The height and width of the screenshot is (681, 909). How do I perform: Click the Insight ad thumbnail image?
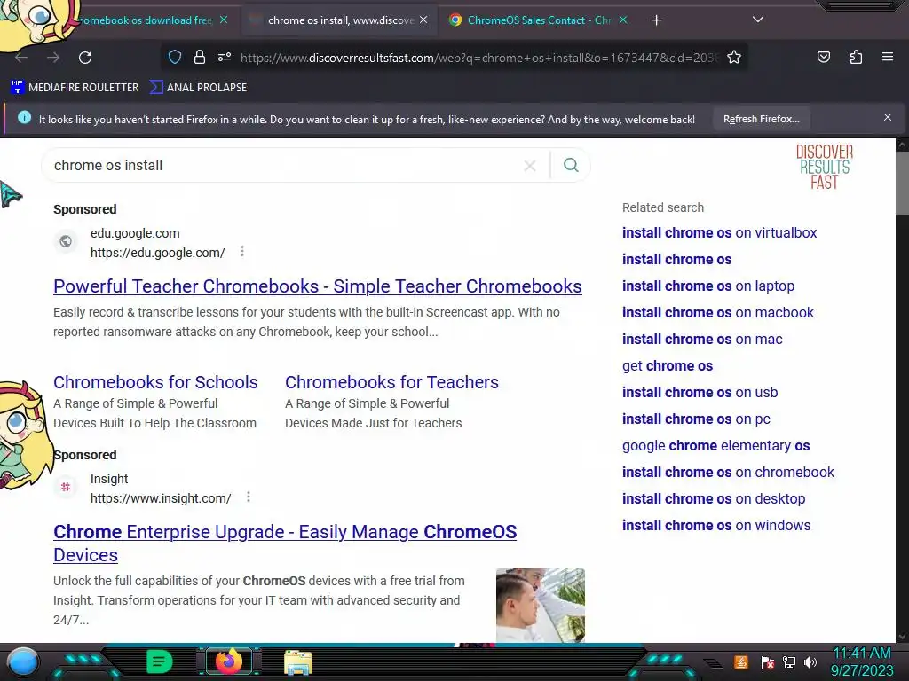point(541,605)
